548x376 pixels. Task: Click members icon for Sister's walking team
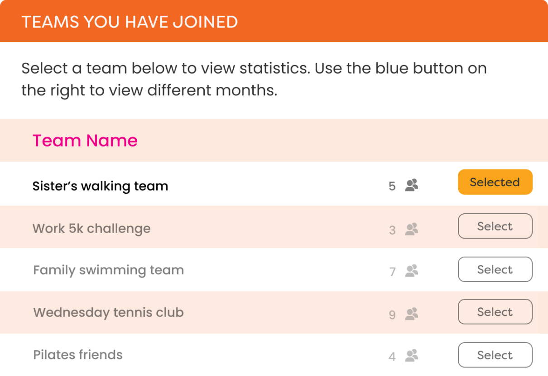pos(412,185)
